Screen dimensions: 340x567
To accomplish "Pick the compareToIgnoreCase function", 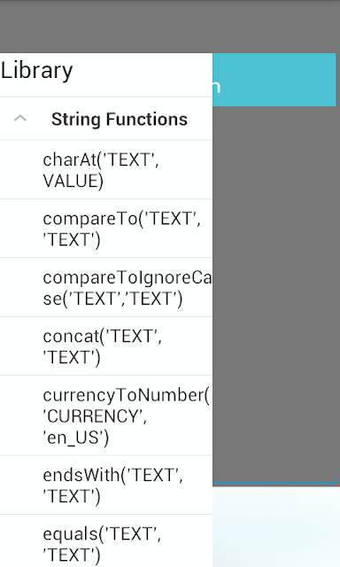I will point(106,287).
